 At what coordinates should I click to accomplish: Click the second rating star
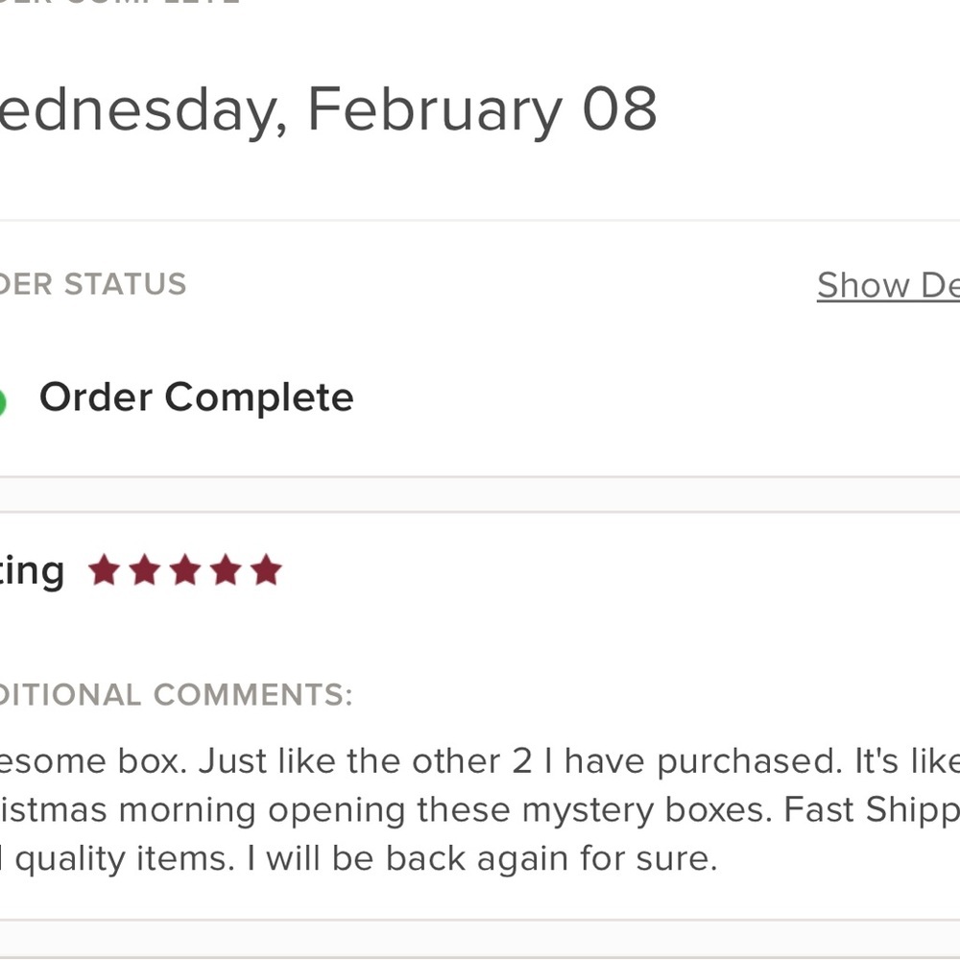coord(144,571)
